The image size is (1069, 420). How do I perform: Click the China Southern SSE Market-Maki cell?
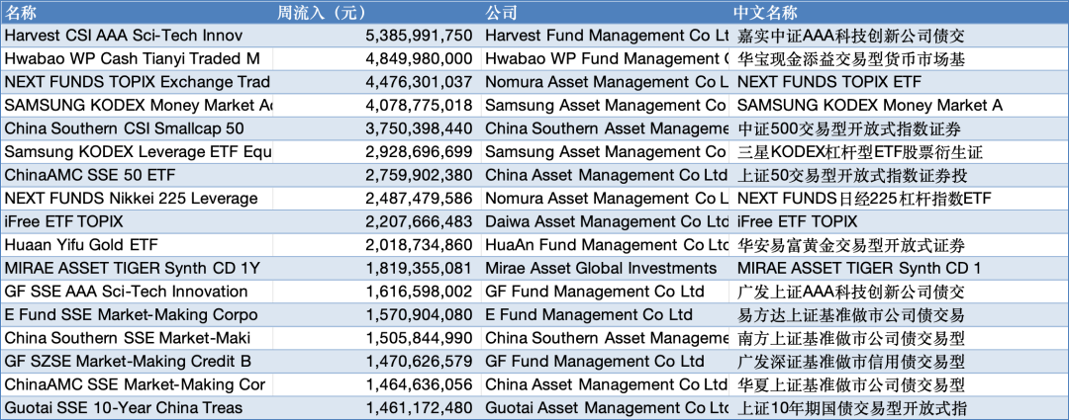tap(137, 338)
